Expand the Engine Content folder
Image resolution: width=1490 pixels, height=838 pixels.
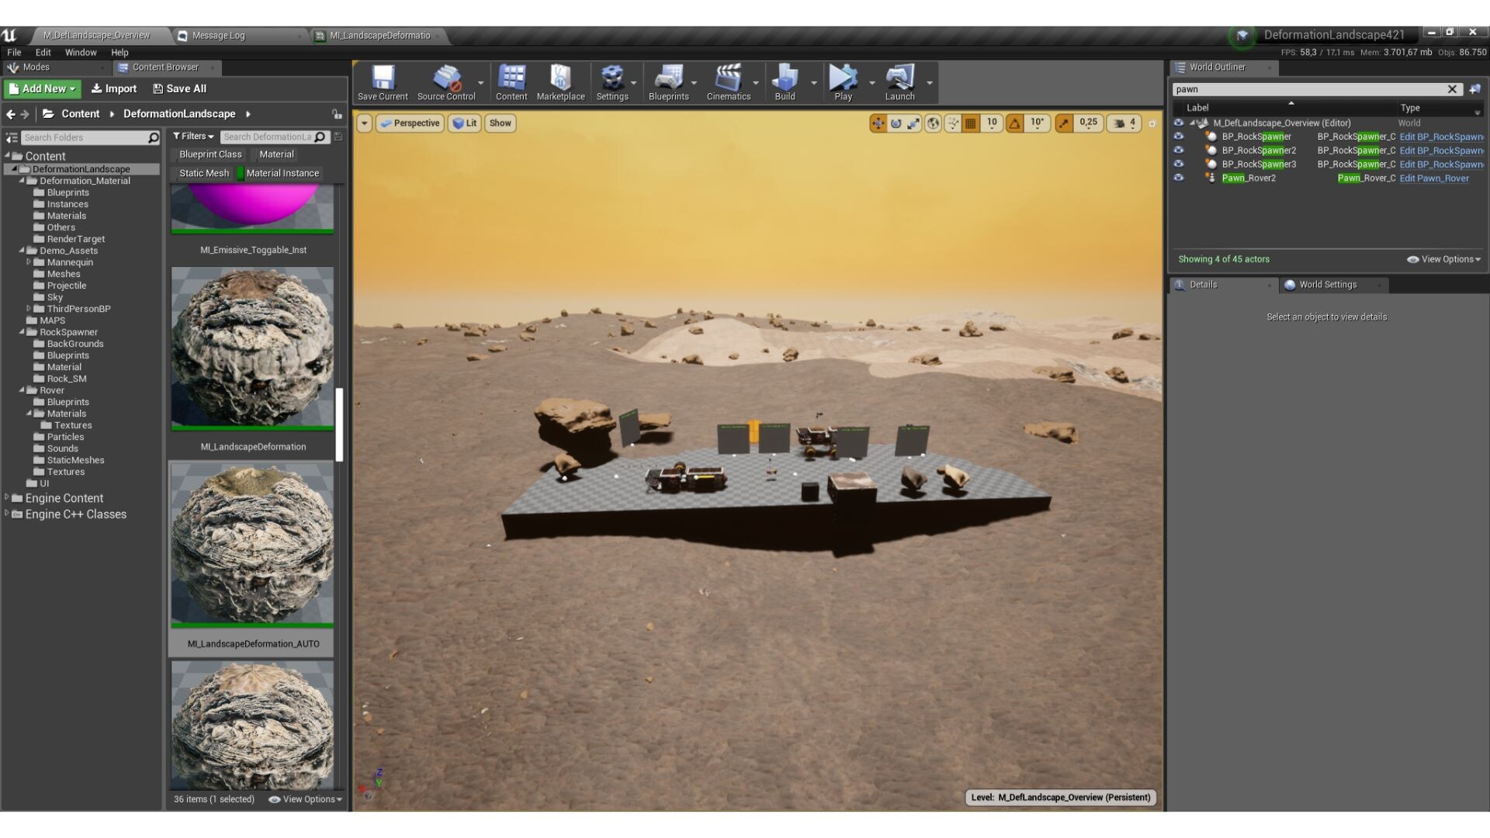coord(7,498)
